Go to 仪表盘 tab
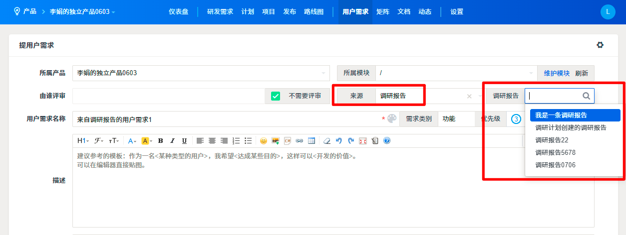Viewport: 626px width, 235px height. tap(179, 11)
